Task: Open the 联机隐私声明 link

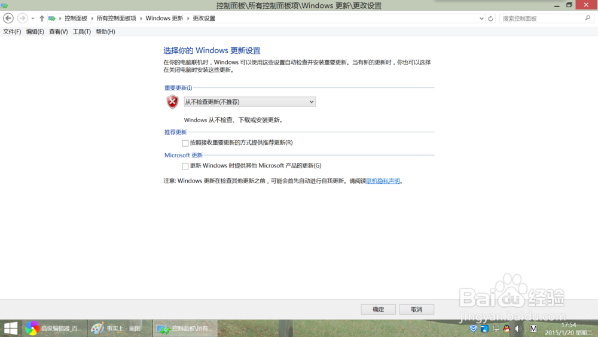Action: (383, 181)
